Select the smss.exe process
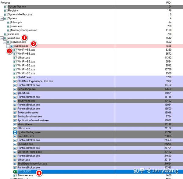 tap(17, 26)
